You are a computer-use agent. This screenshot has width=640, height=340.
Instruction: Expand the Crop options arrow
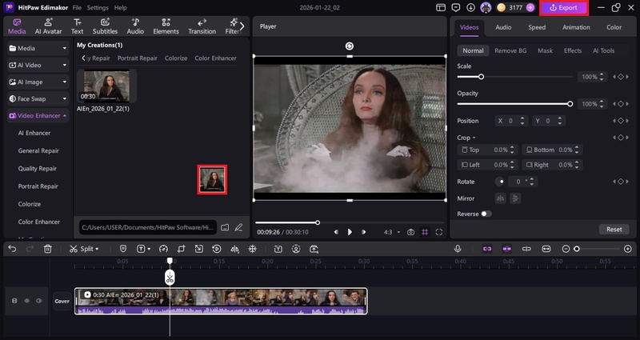pyautogui.click(x=474, y=138)
